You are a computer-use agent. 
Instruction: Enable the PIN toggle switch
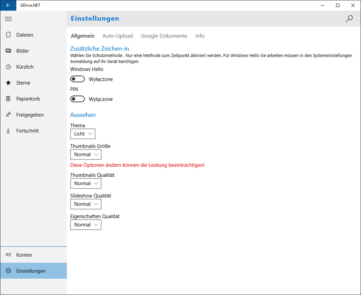click(77, 99)
